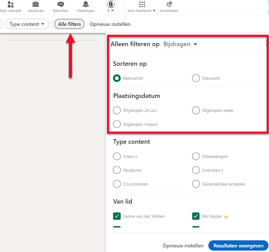Viewport: 269px width, 252px height.
Task: Click the Mijn netwerk label
Action: click(x=11, y=11)
